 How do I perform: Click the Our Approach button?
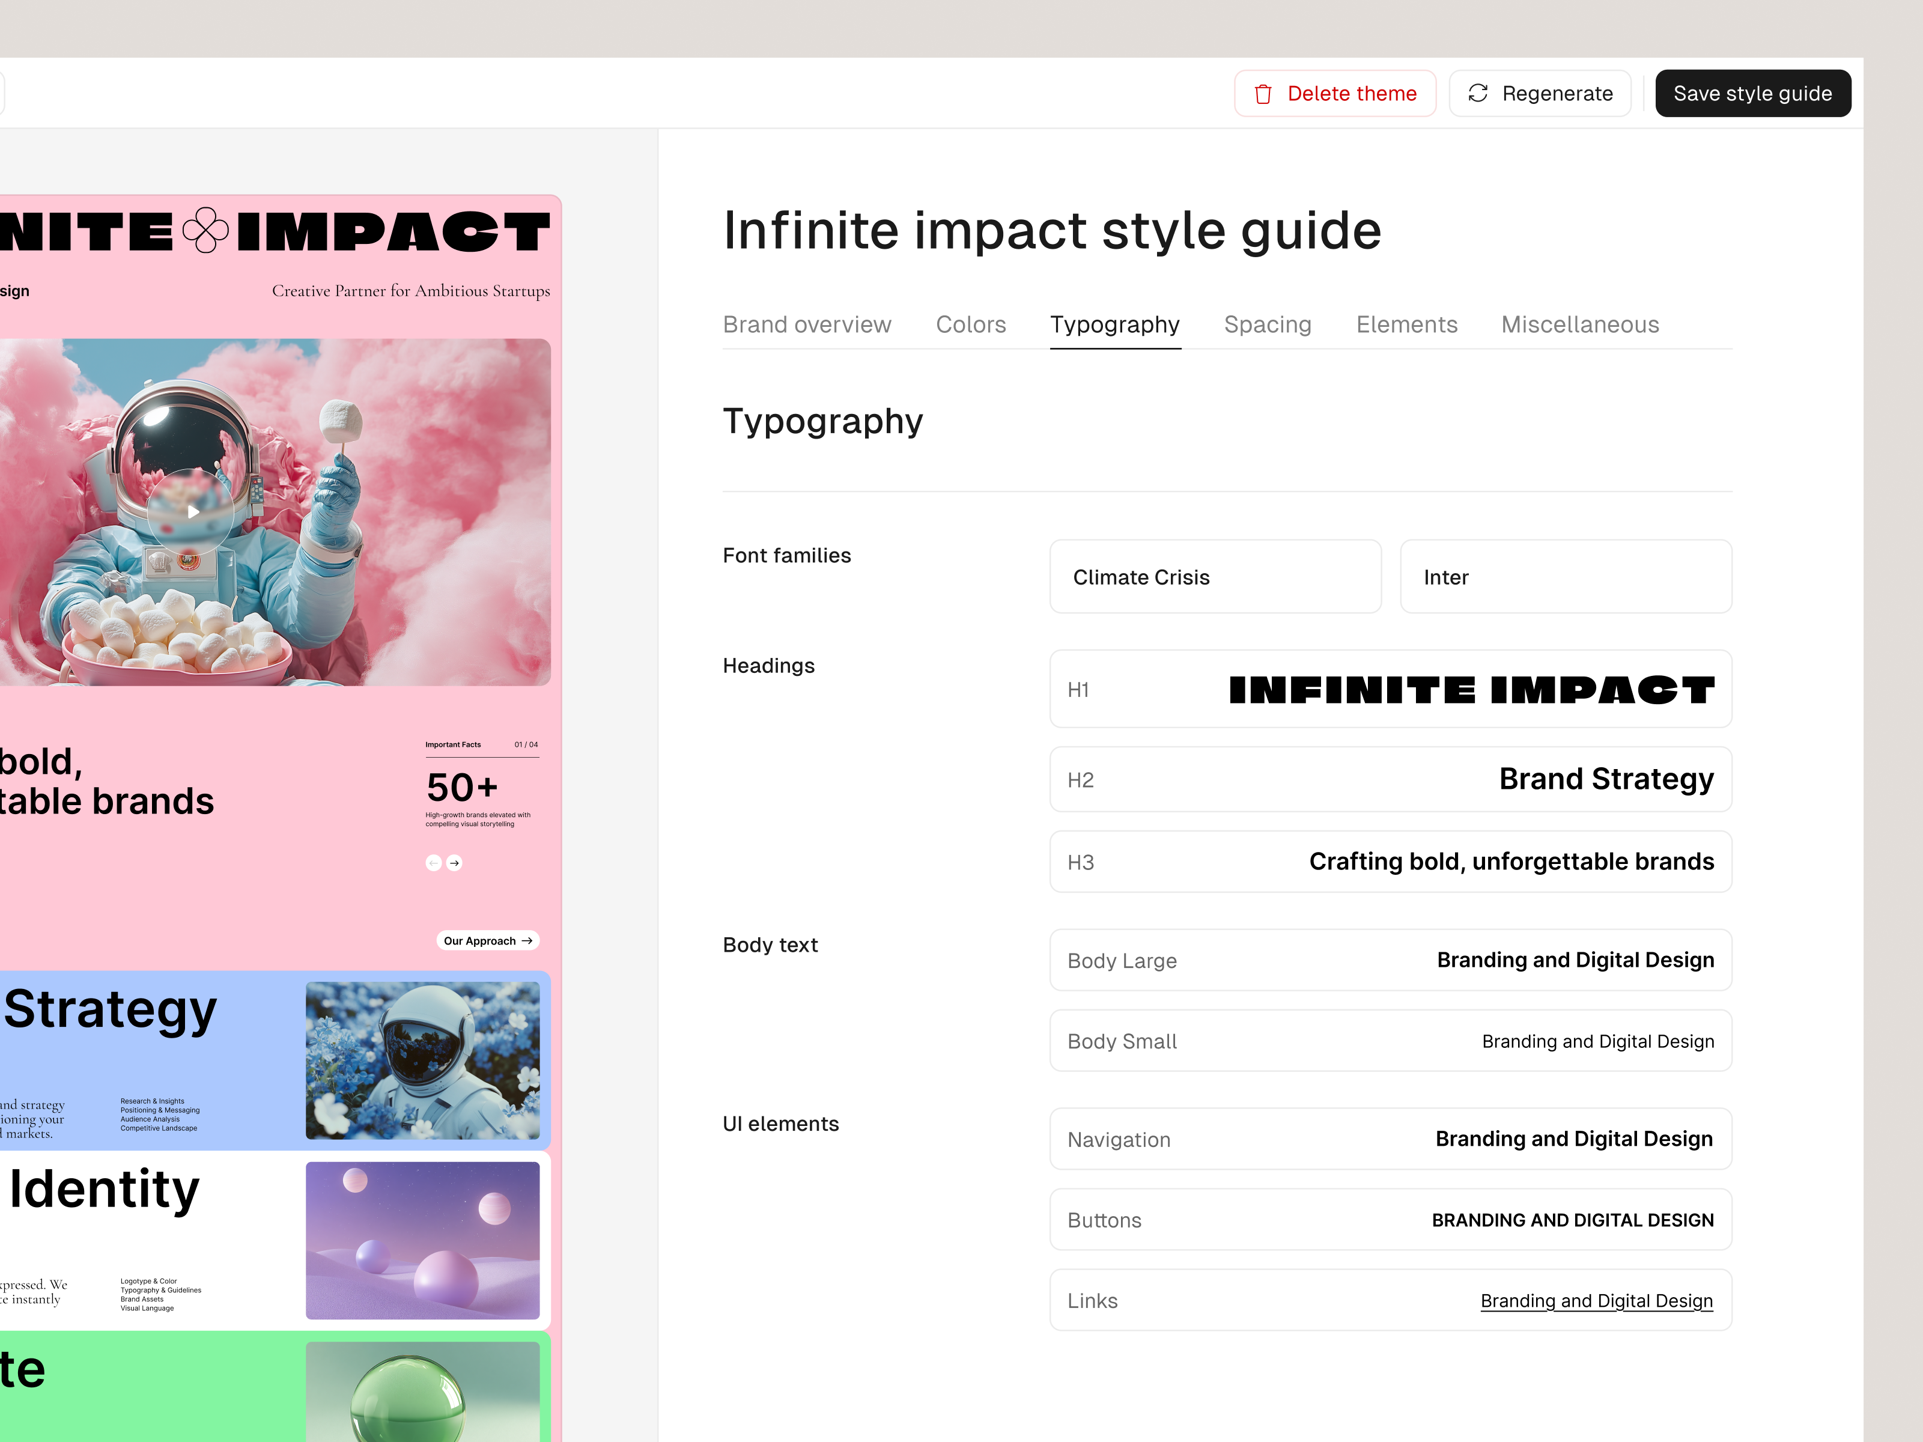[x=488, y=940]
